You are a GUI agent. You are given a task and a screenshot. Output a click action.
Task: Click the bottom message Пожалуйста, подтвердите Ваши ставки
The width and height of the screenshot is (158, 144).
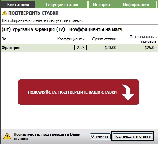(47, 136)
